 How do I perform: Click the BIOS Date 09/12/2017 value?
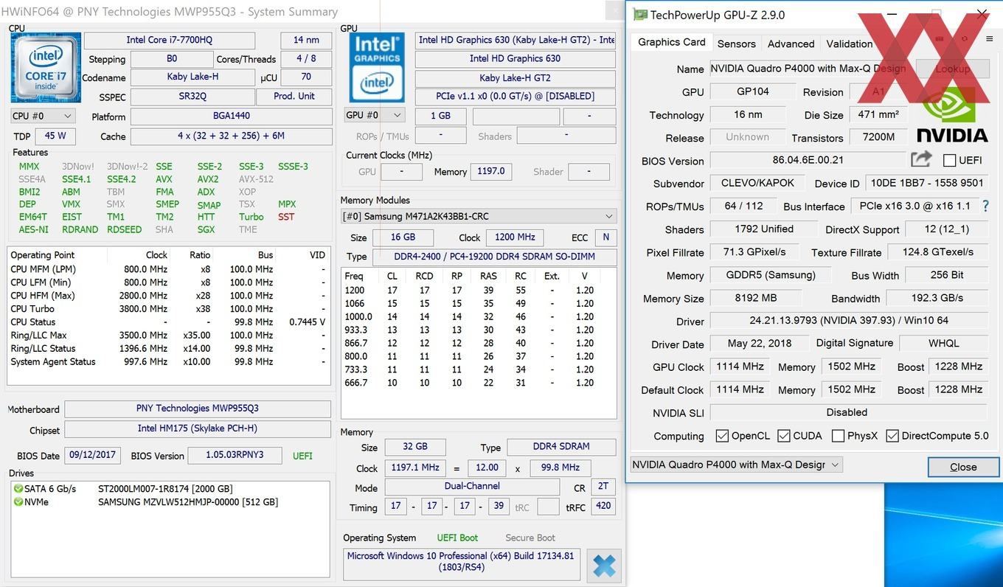click(x=92, y=455)
